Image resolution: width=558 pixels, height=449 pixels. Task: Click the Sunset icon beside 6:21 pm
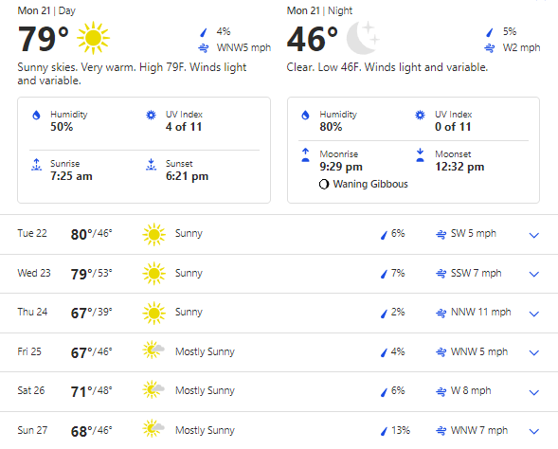pos(152,165)
